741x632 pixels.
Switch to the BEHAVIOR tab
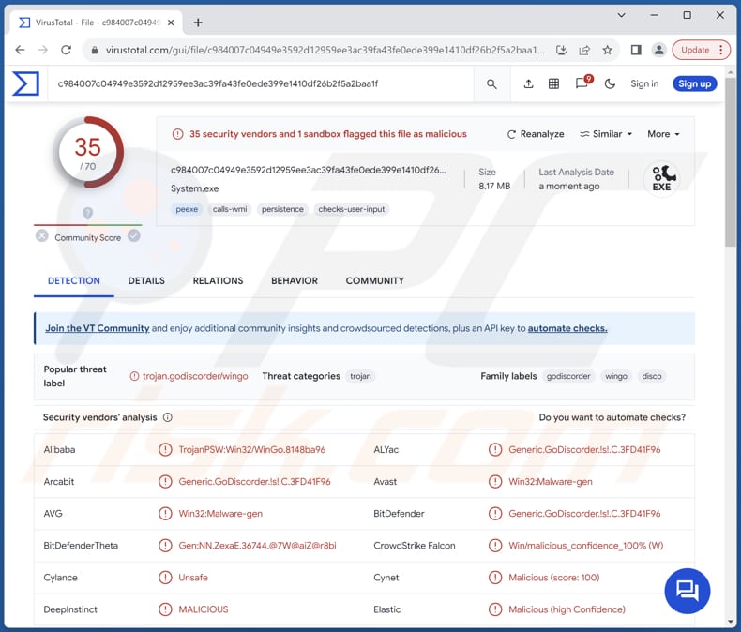[x=295, y=281]
